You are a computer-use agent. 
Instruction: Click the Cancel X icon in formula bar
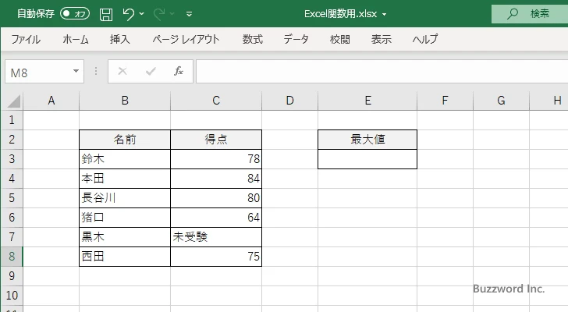(x=122, y=71)
